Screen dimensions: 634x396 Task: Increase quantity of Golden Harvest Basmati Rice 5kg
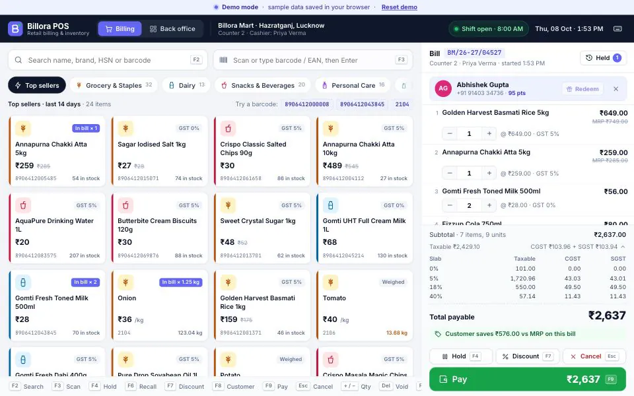[489, 133]
